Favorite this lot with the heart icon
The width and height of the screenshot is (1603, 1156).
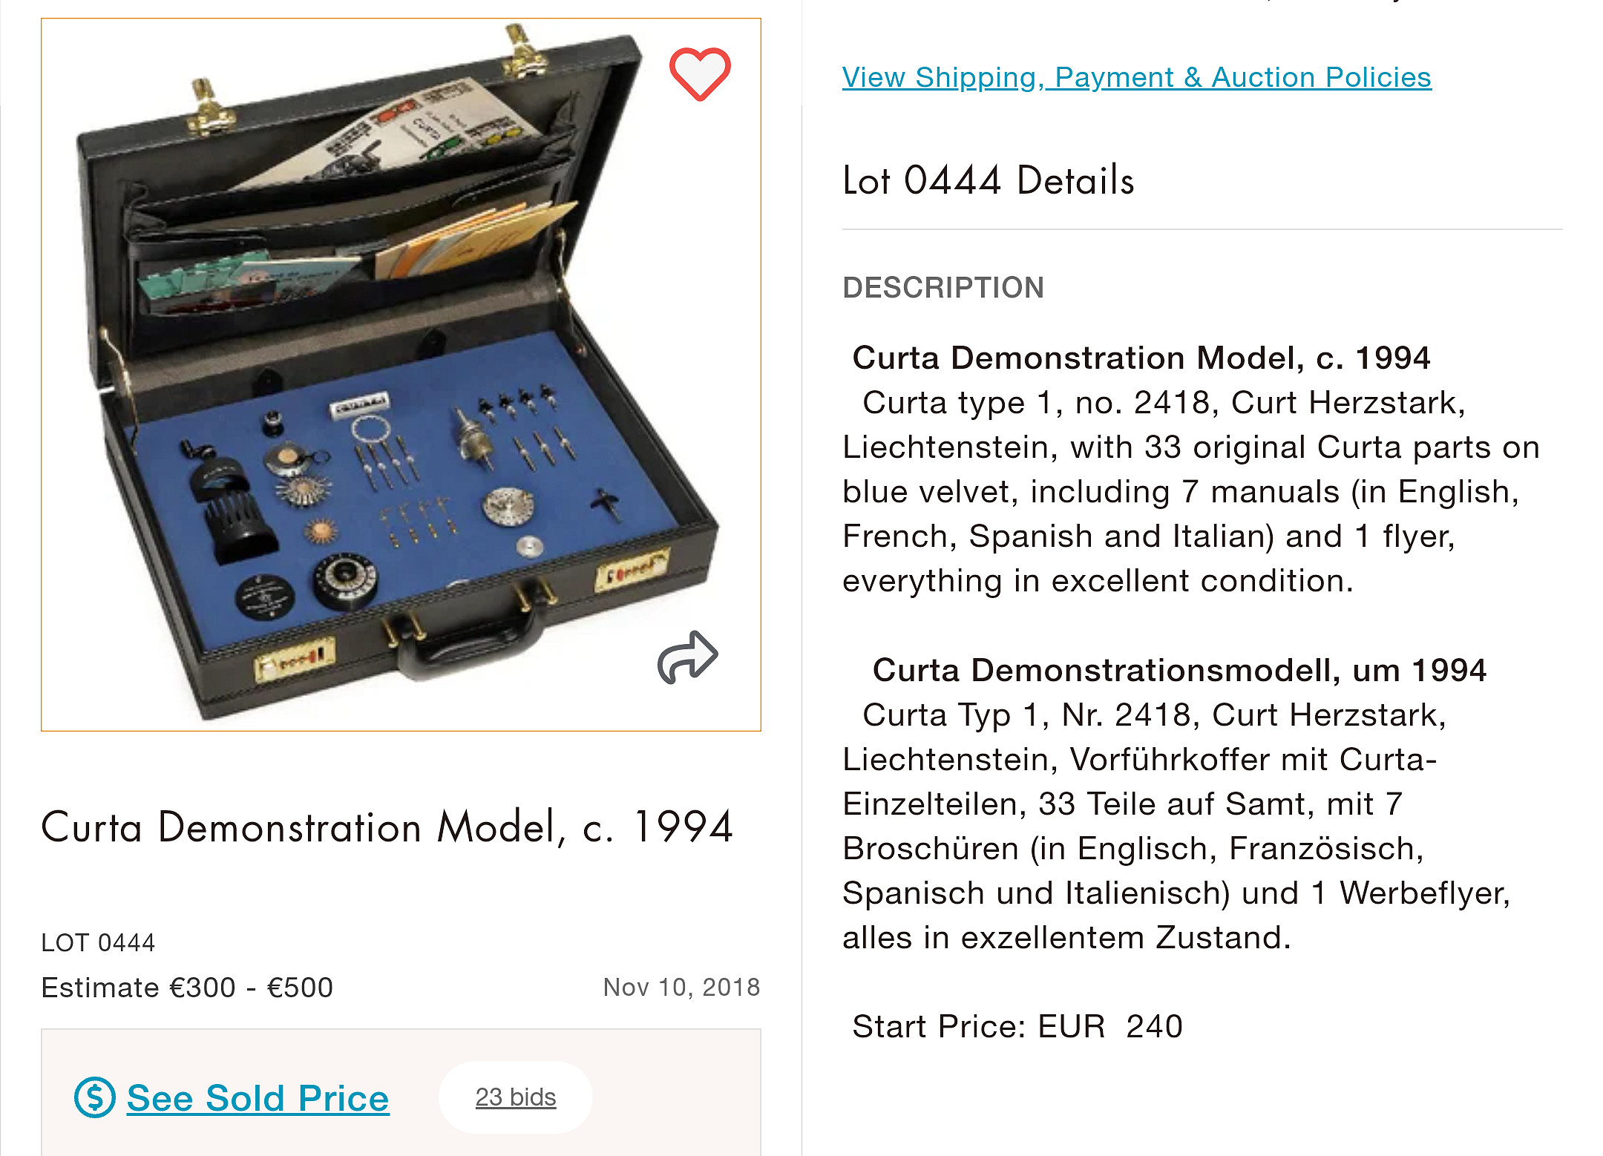click(700, 74)
